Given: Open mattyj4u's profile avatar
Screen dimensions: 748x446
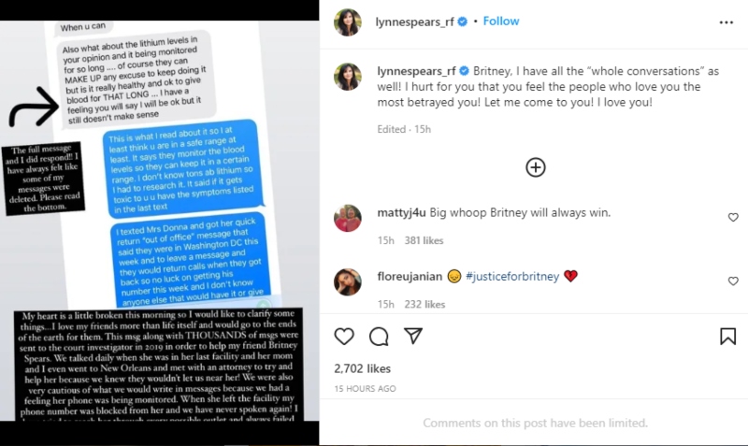Looking at the screenshot, I should point(347,219).
